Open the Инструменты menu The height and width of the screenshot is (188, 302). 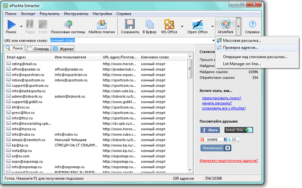click(76, 14)
